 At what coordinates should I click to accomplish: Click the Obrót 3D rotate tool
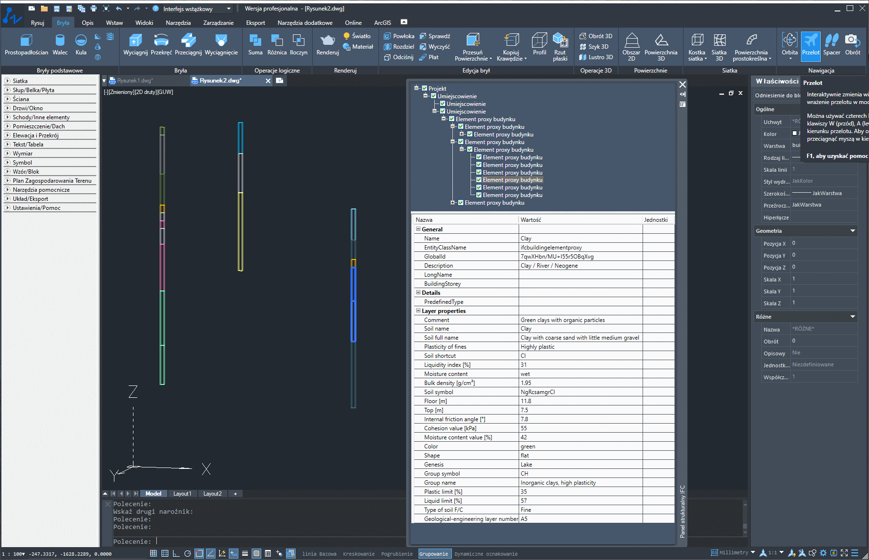(x=596, y=36)
